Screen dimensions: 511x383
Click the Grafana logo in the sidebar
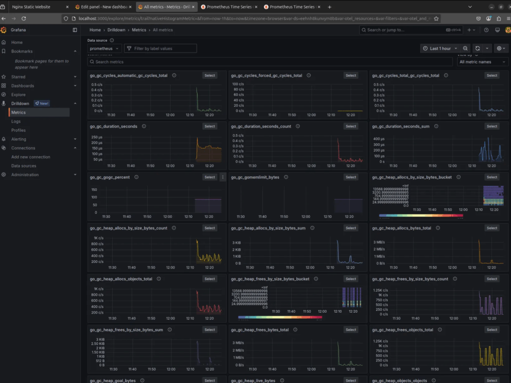3,30
